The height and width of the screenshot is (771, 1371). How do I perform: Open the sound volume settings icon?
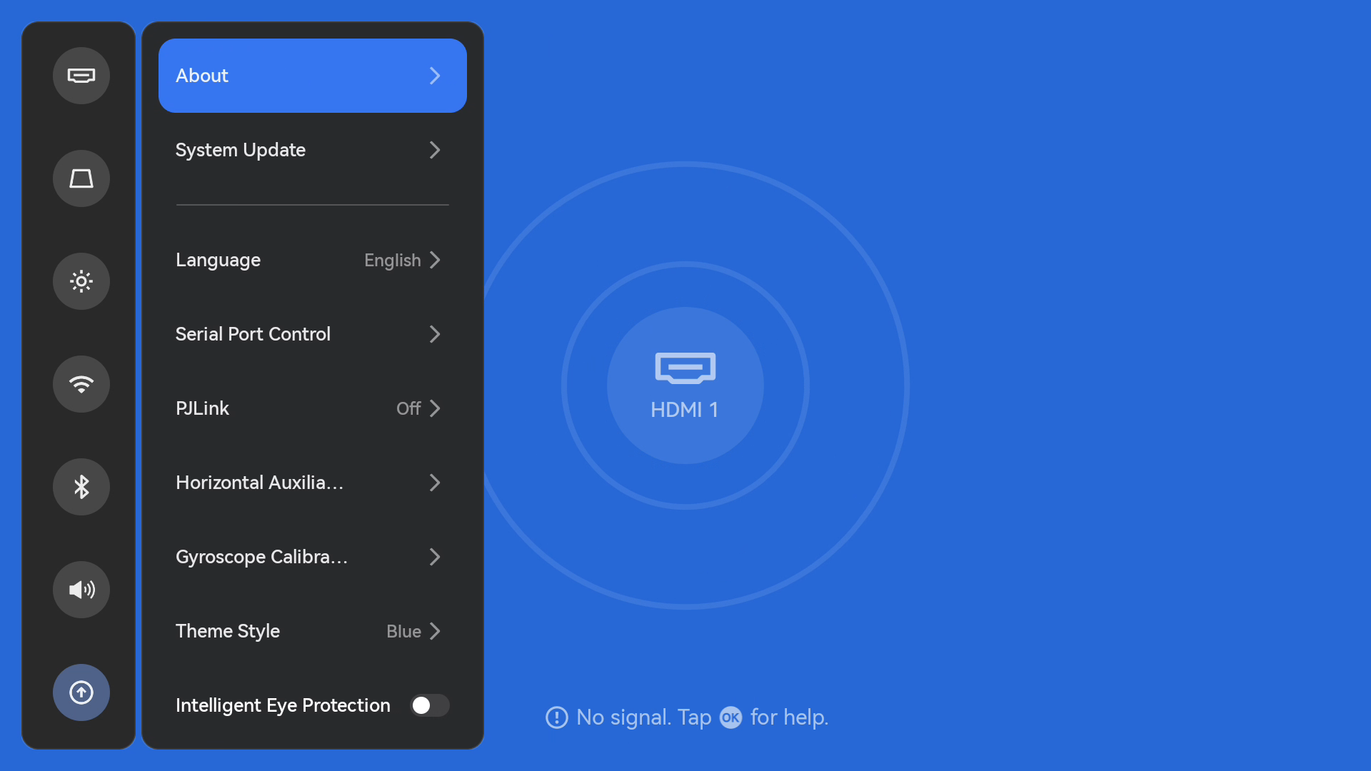pyautogui.click(x=81, y=590)
